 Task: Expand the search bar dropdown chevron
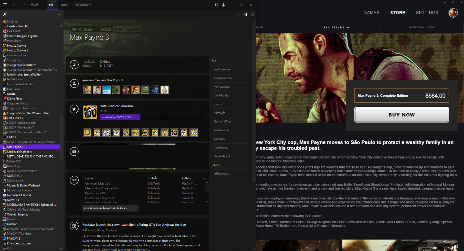[x=59, y=14]
